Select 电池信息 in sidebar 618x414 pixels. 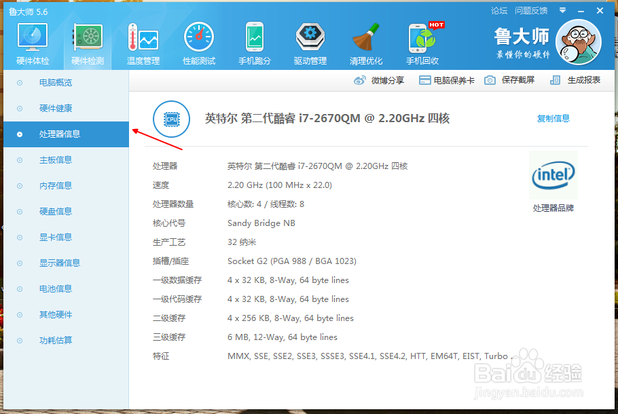(67, 288)
